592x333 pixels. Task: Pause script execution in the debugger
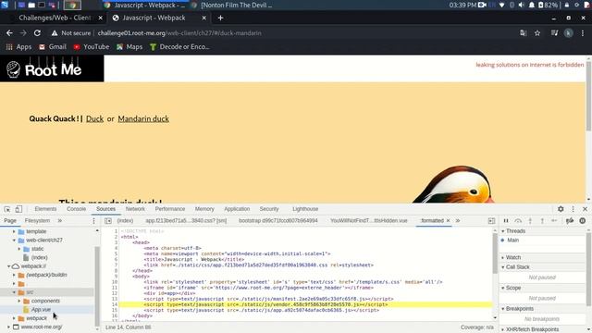click(x=506, y=220)
